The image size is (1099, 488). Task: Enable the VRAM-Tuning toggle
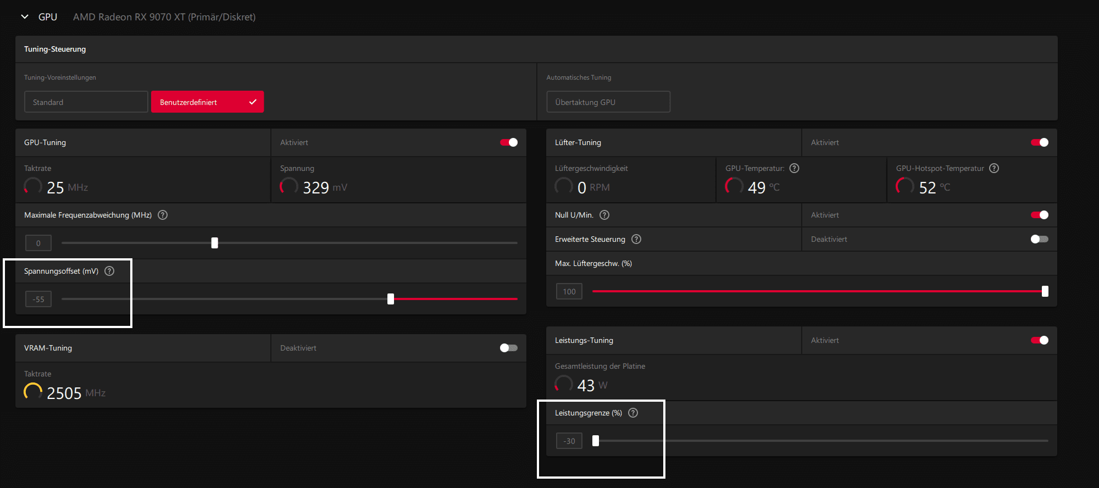pyautogui.click(x=509, y=348)
